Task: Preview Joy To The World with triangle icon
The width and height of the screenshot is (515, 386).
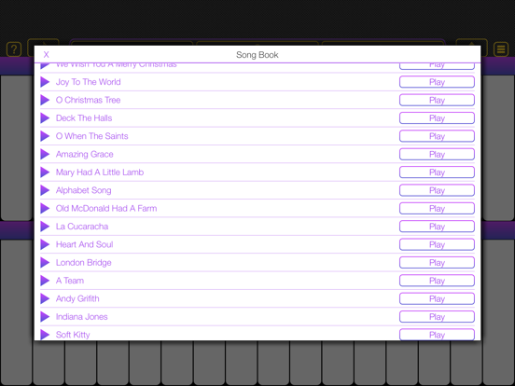Action: pos(45,82)
